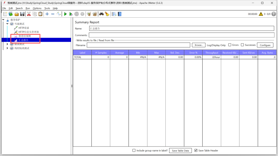Click the Browse... button
278x156 pixels.
tap(198, 45)
